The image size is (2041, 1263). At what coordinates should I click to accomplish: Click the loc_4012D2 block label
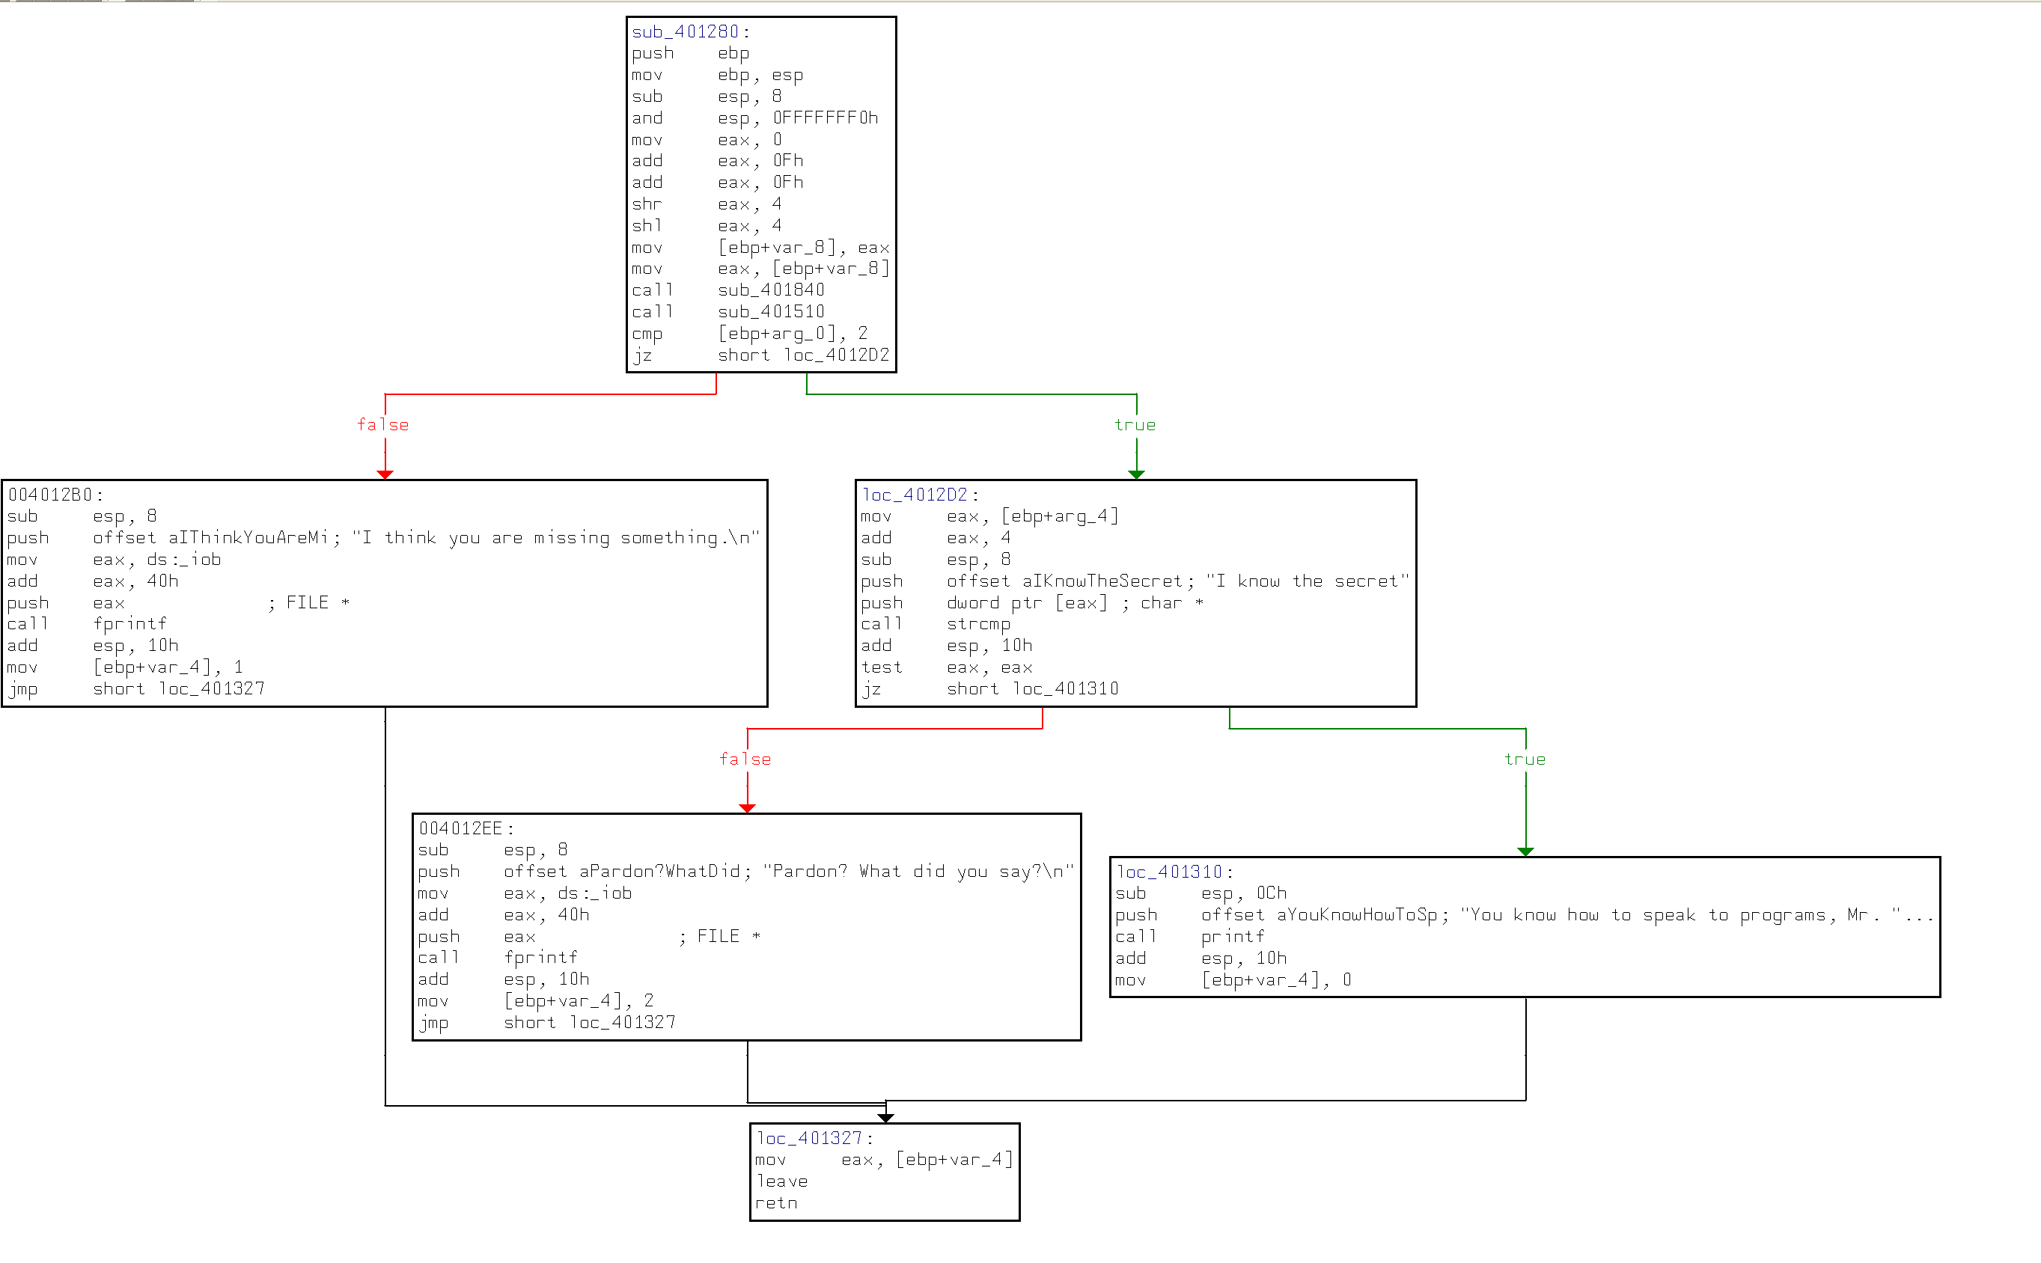tap(915, 495)
